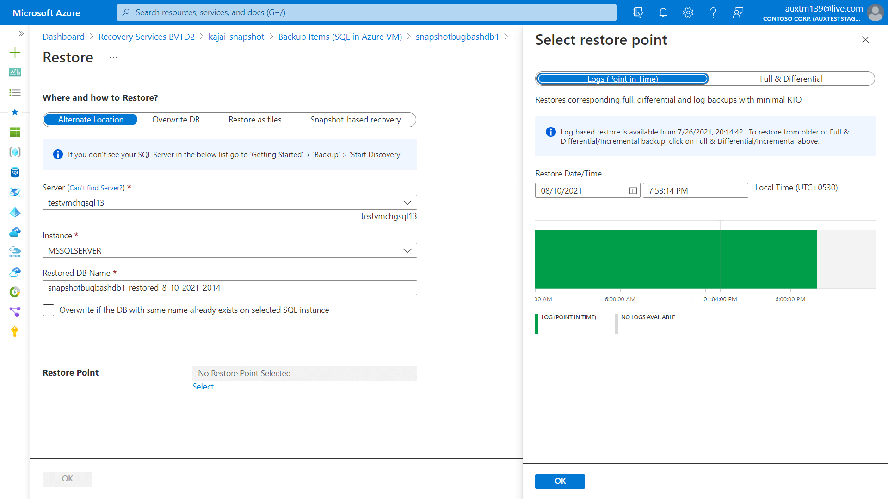Check Overwrite if DB exists checkbox
Image resolution: width=888 pixels, height=499 pixels.
tap(49, 310)
